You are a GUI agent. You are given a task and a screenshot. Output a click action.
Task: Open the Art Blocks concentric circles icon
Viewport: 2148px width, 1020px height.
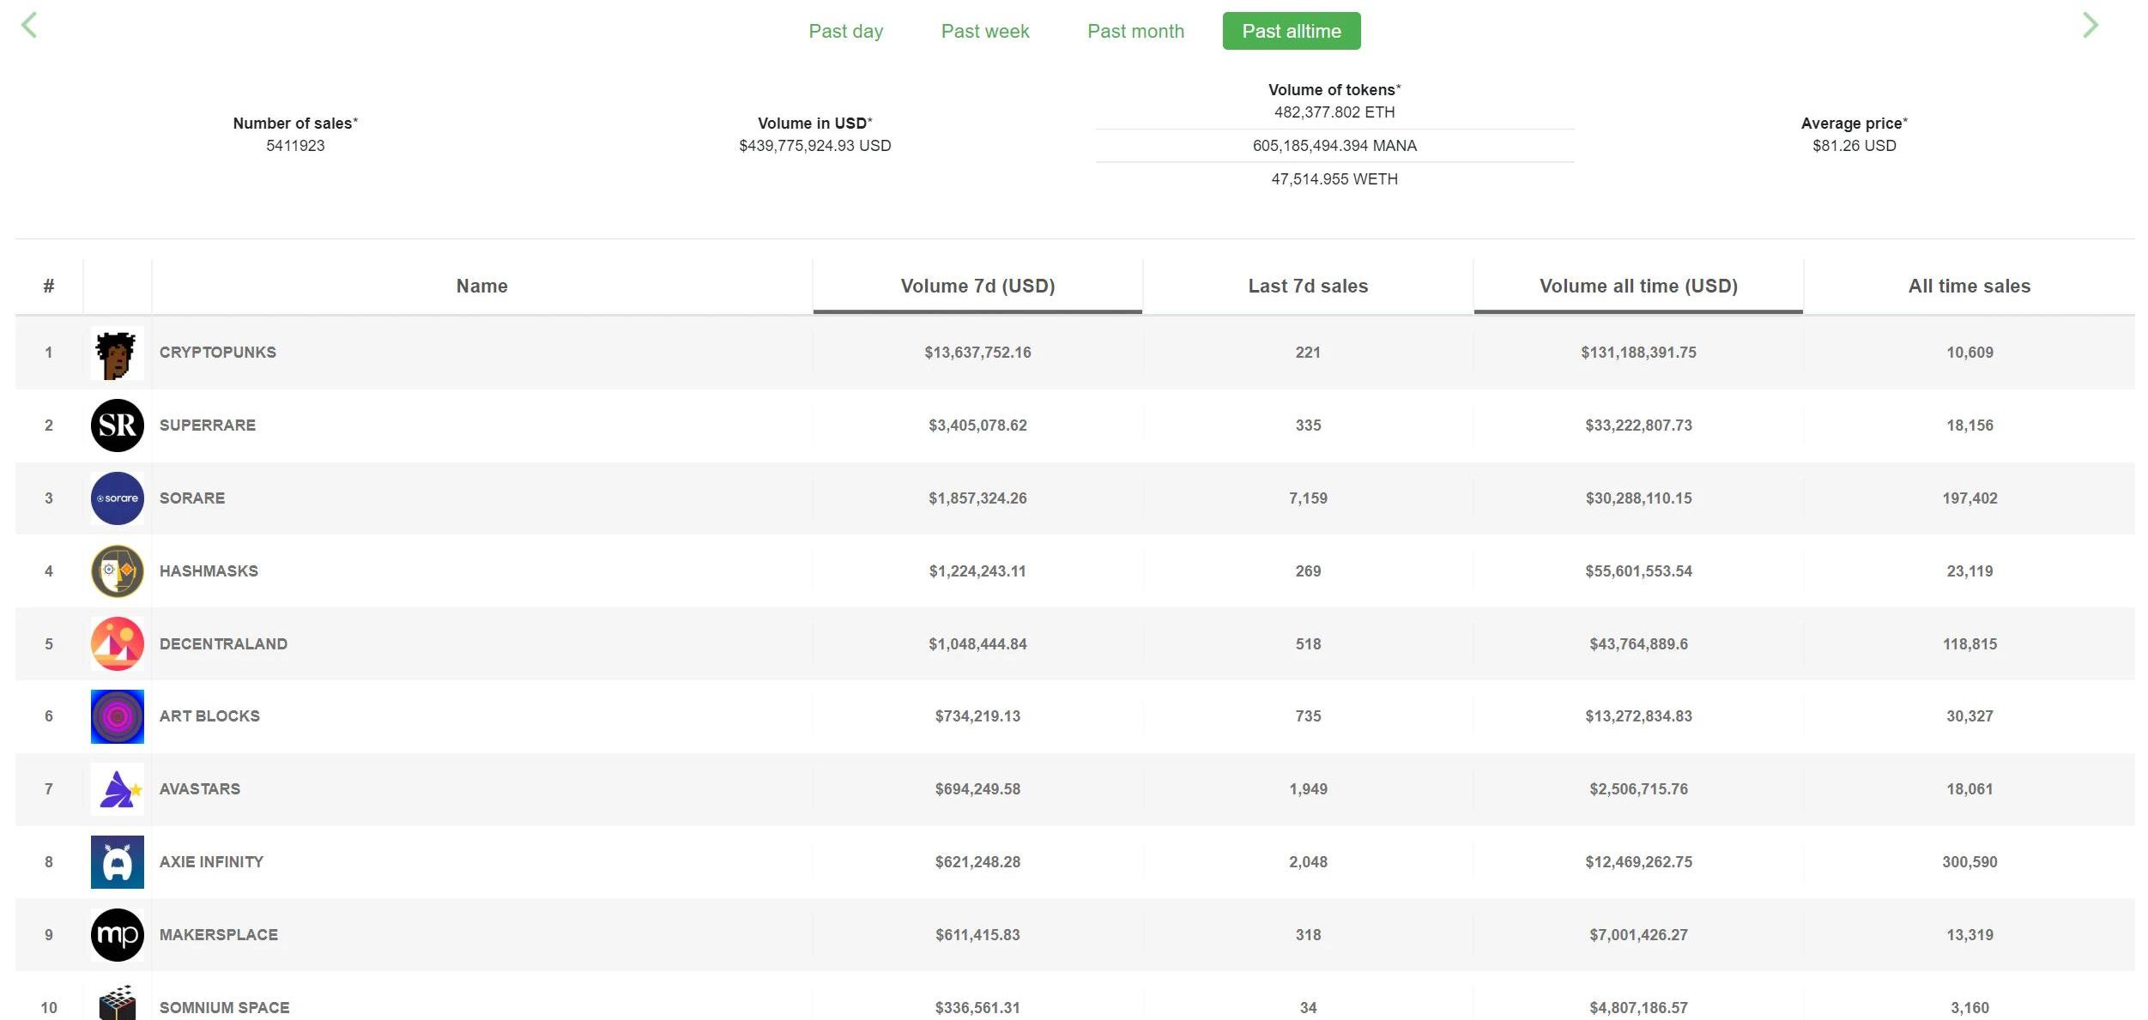(117, 716)
